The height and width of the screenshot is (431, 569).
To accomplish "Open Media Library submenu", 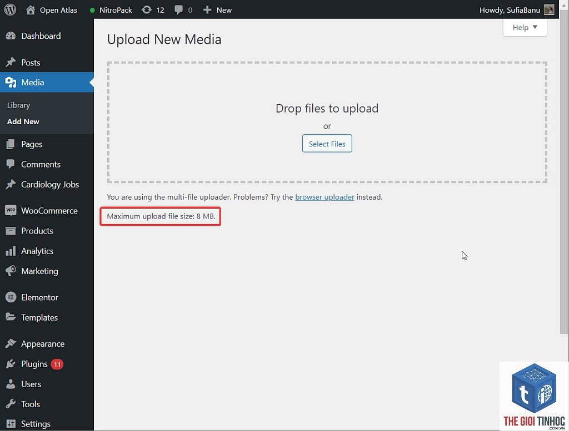I will 18,105.
